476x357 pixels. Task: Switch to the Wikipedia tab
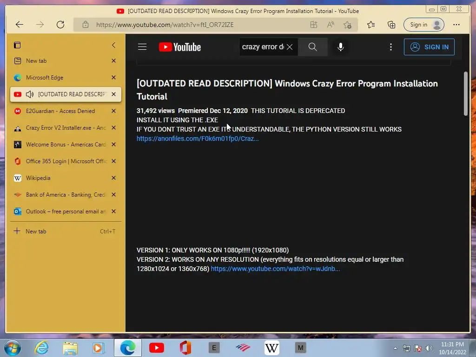coord(66,178)
